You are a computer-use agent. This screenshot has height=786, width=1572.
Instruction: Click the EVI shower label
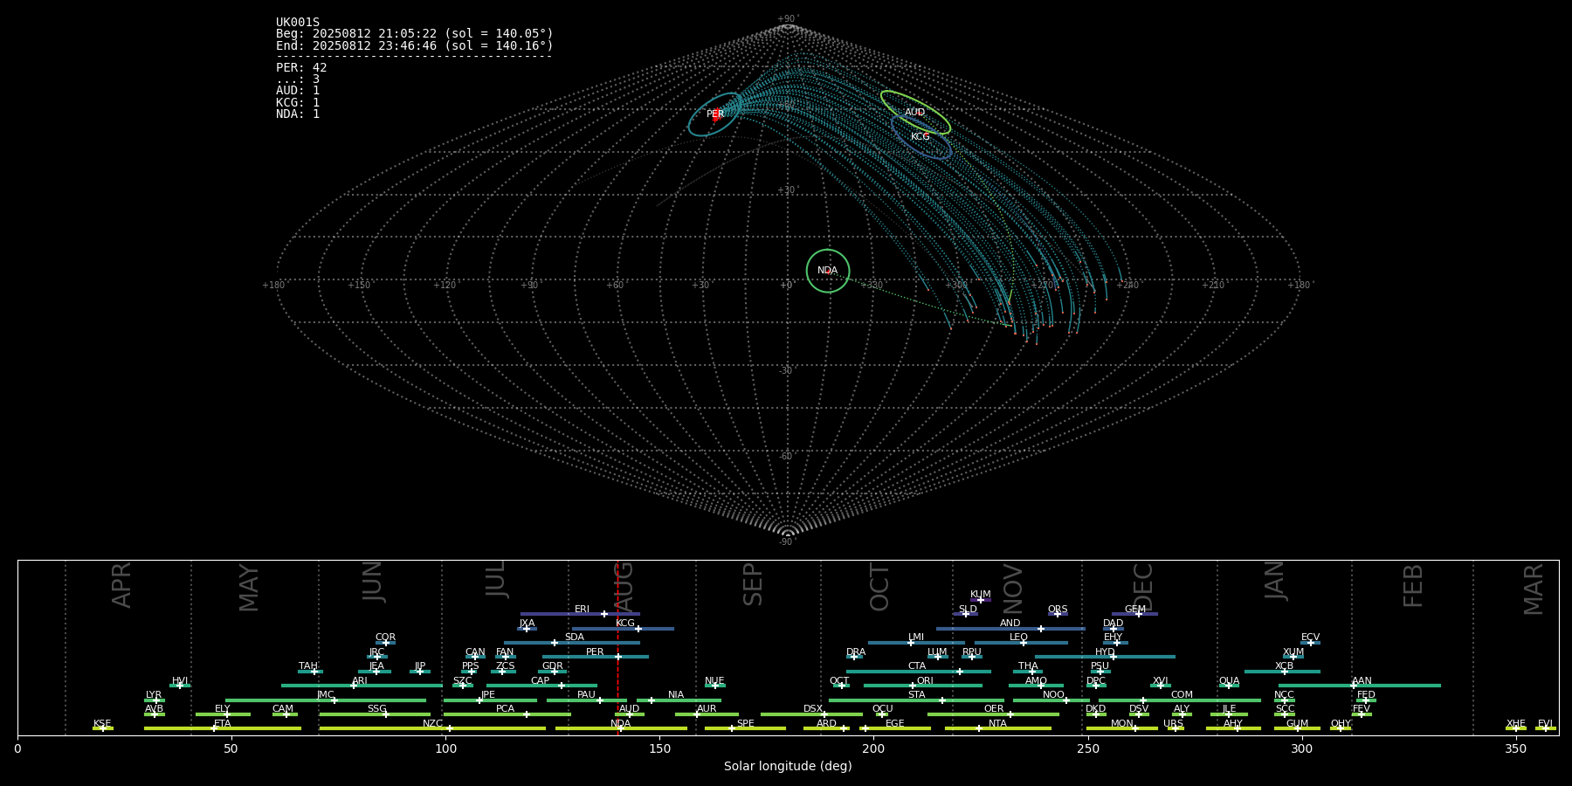pos(1546,724)
